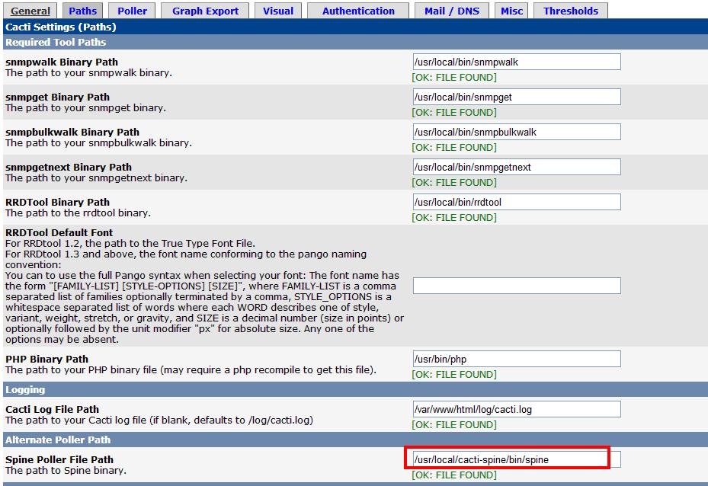Click the Spine Poller File Path field
The width and height of the screenshot is (708, 486).
[517, 459]
